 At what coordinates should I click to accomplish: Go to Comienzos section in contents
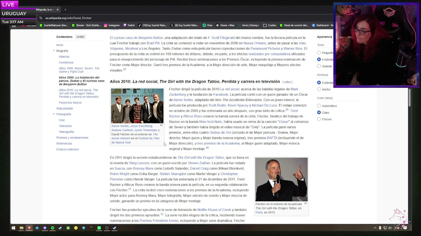66,63
